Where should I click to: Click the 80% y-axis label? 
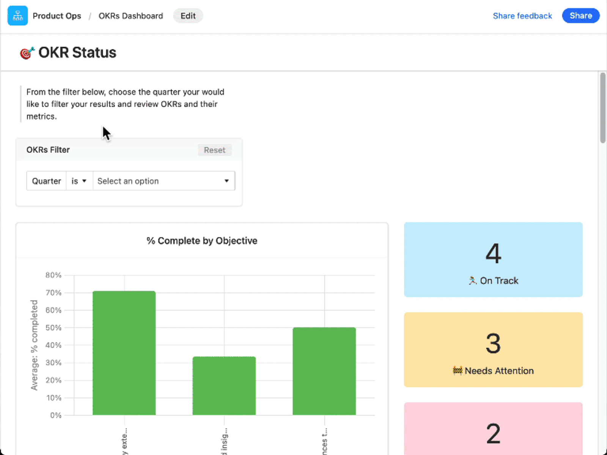[53, 275]
